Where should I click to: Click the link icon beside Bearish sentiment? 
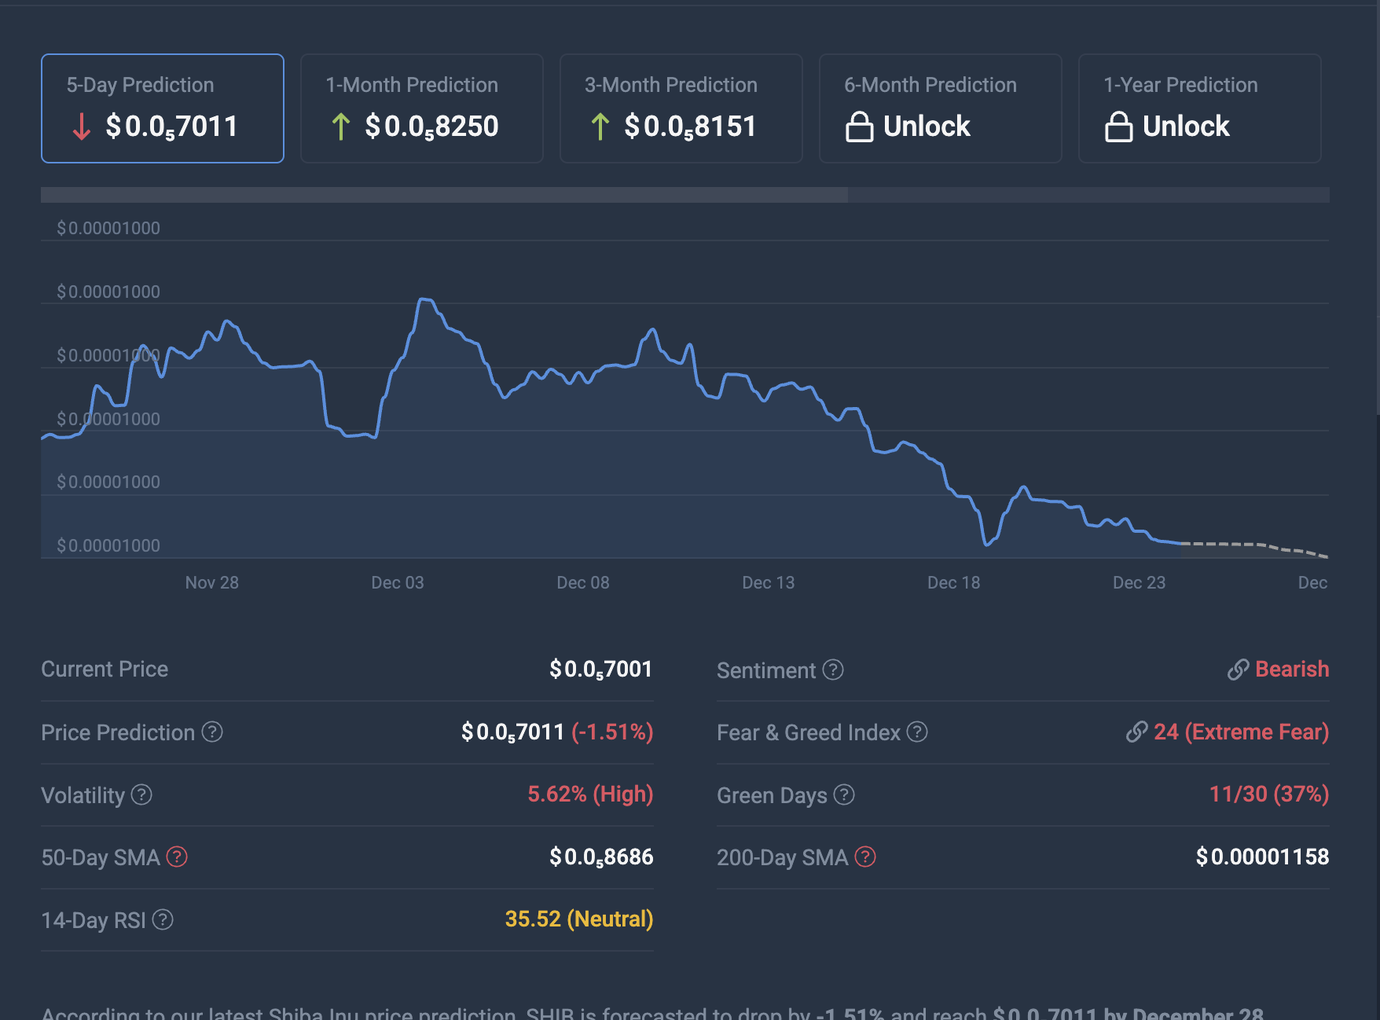click(x=1239, y=670)
